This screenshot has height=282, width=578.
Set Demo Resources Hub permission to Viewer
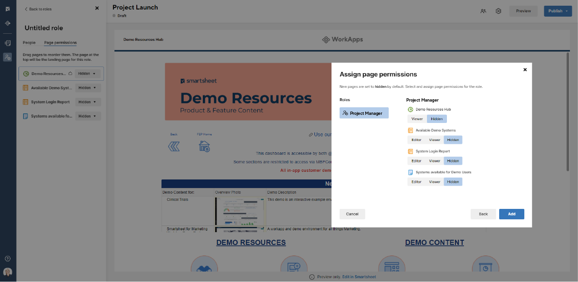[417, 119]
